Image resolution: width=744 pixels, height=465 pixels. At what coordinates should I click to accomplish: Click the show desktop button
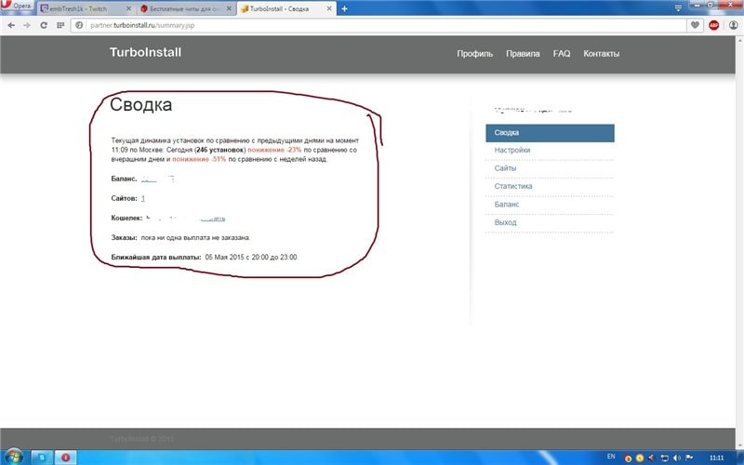tap(739, 458)
